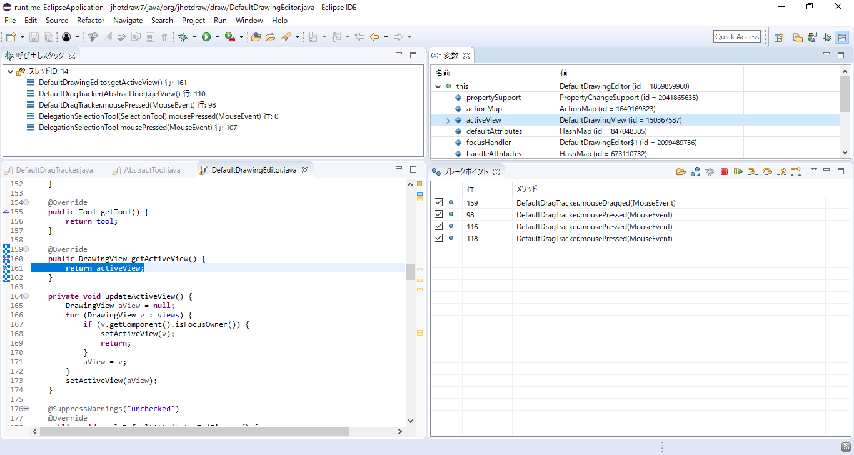
Task: Select the DefaultDragTracker(AbstractTool).getView() stack frame
Action: point(122,94)
